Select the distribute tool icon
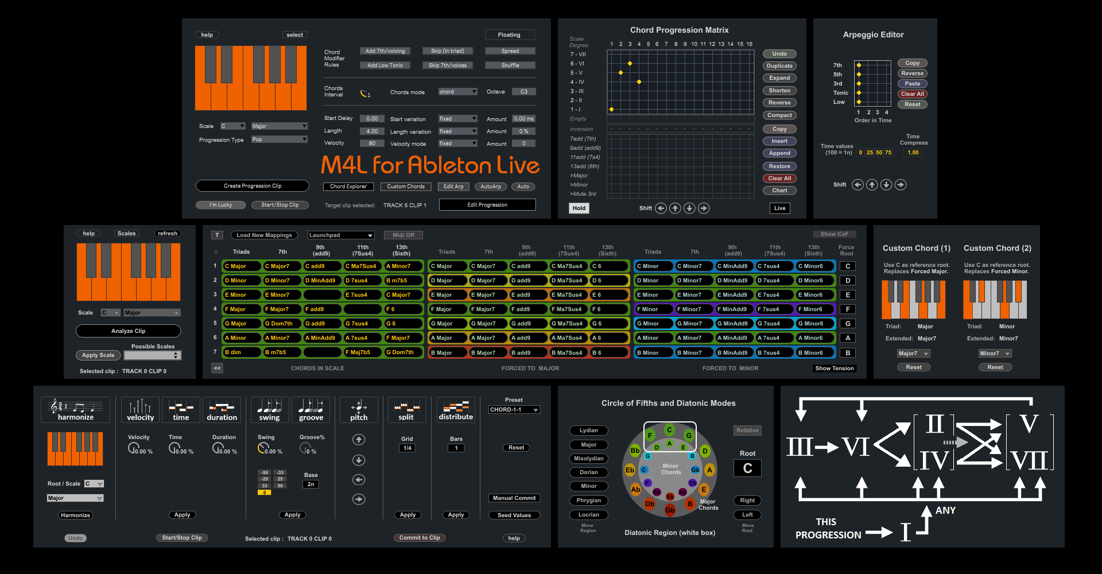The width and height of the screenshot is (1102, 574). pyautogui.click(x=456, y=410)
